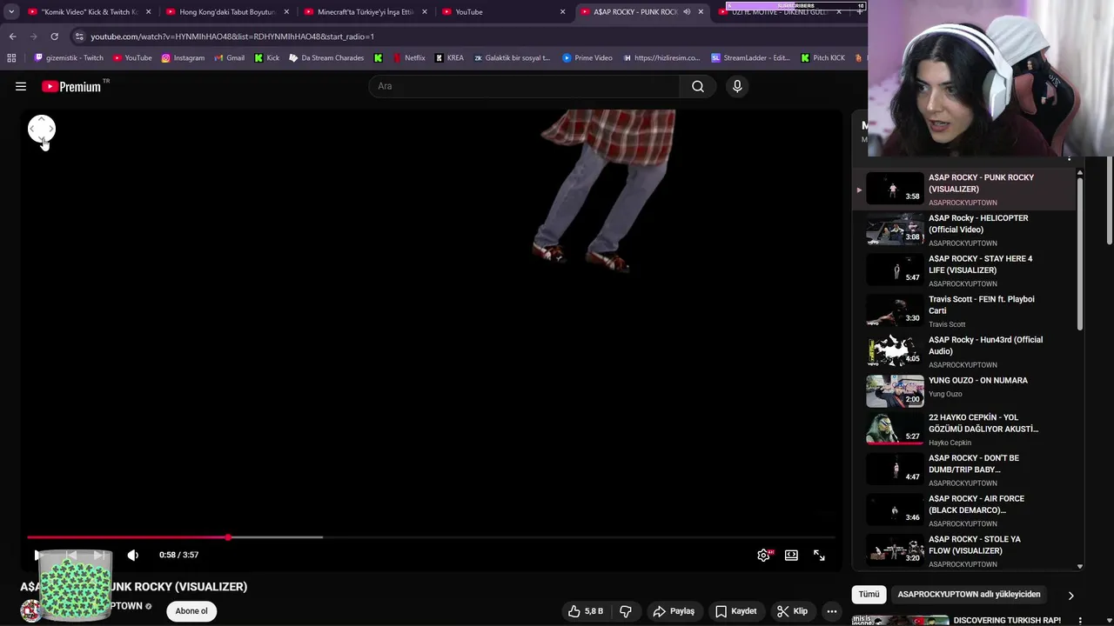Open the KREA bookmark
This screenshot has width=1114, height=626.
point(449,58)
